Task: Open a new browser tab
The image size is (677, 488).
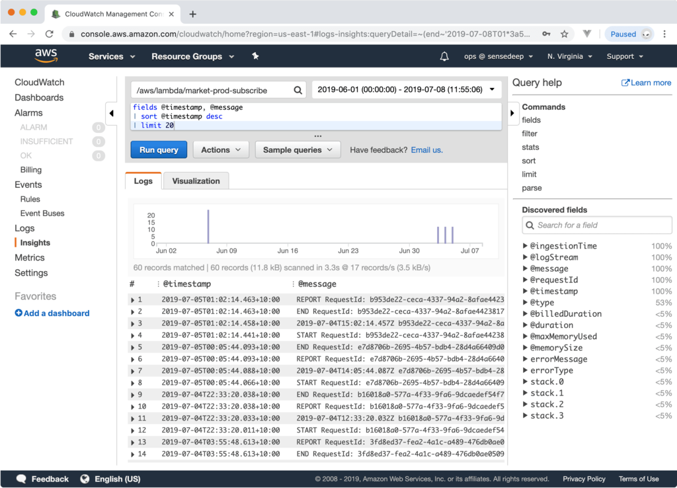Action: [x=193, y=14]
